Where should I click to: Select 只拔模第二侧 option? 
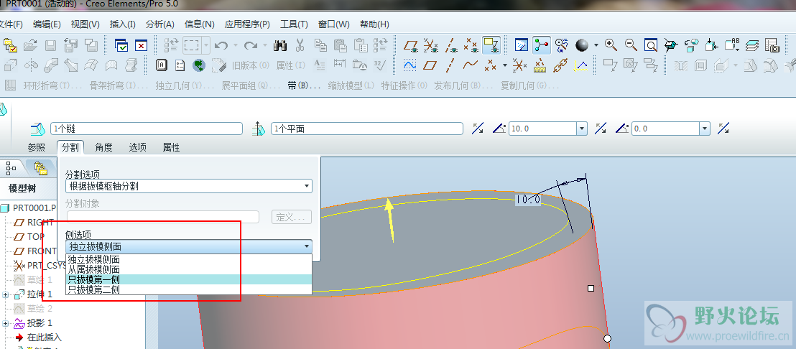pyautogui.click(x=189, y=289)
